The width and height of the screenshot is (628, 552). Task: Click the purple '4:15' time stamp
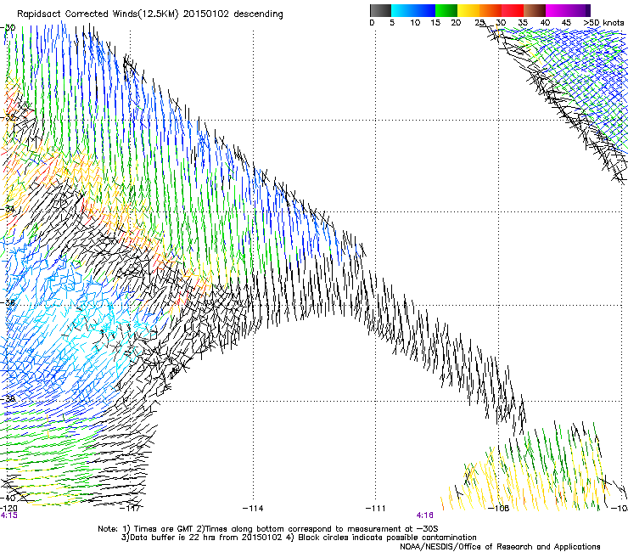8,515
